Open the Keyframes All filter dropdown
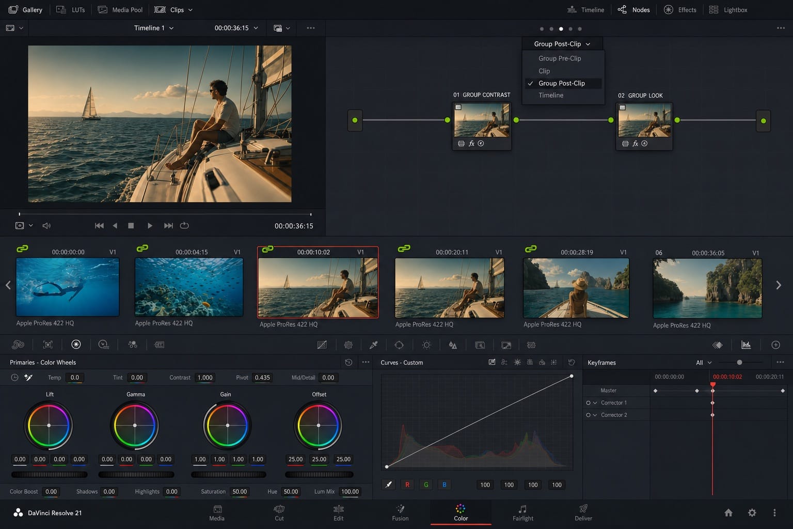 (704, 363)
